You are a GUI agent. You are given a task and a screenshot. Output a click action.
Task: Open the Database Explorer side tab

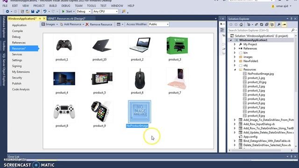point(4,27)
